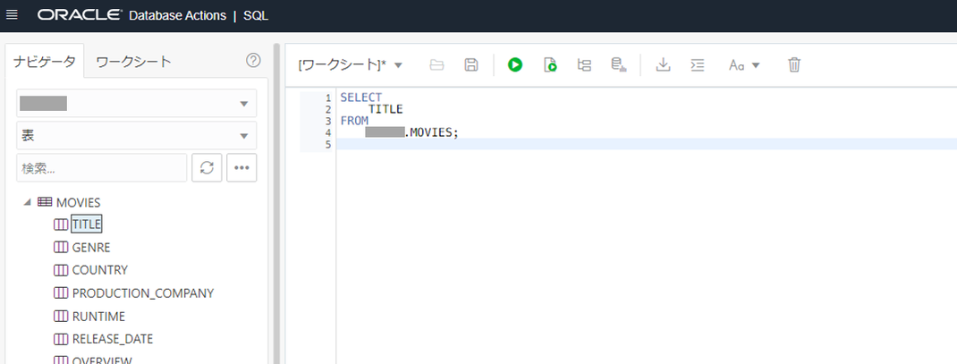Open the explain plan icon
This screenshot has width=957, height=364.
[584, 64]
